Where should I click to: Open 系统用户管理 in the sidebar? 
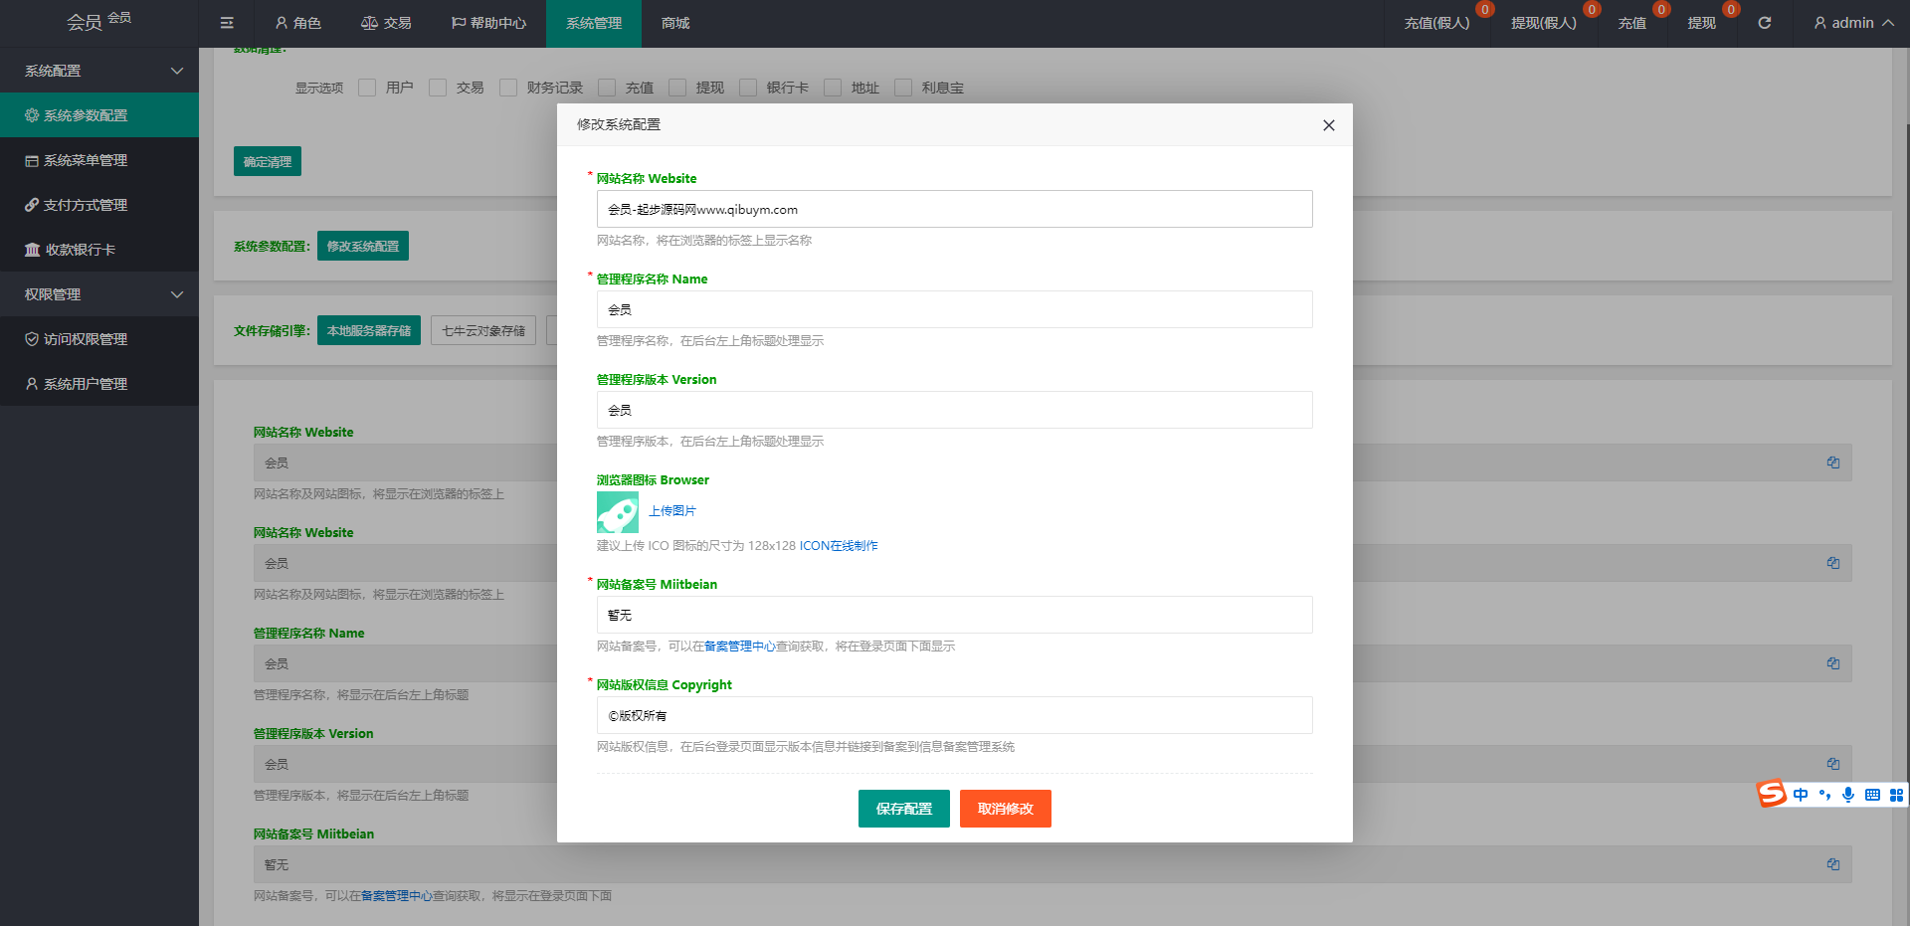[x=99, y=384]
